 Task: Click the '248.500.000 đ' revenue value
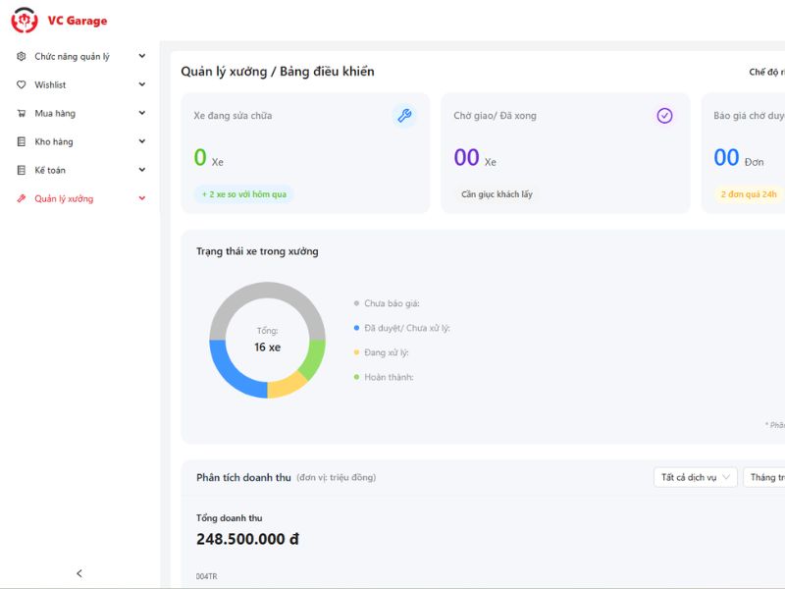pos(247,539)
